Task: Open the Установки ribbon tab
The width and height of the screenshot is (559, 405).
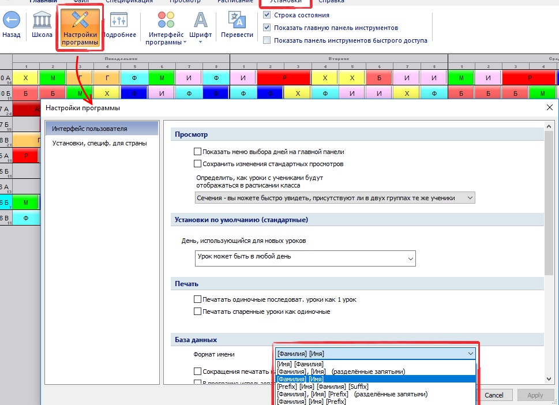Action: [286, 2]
